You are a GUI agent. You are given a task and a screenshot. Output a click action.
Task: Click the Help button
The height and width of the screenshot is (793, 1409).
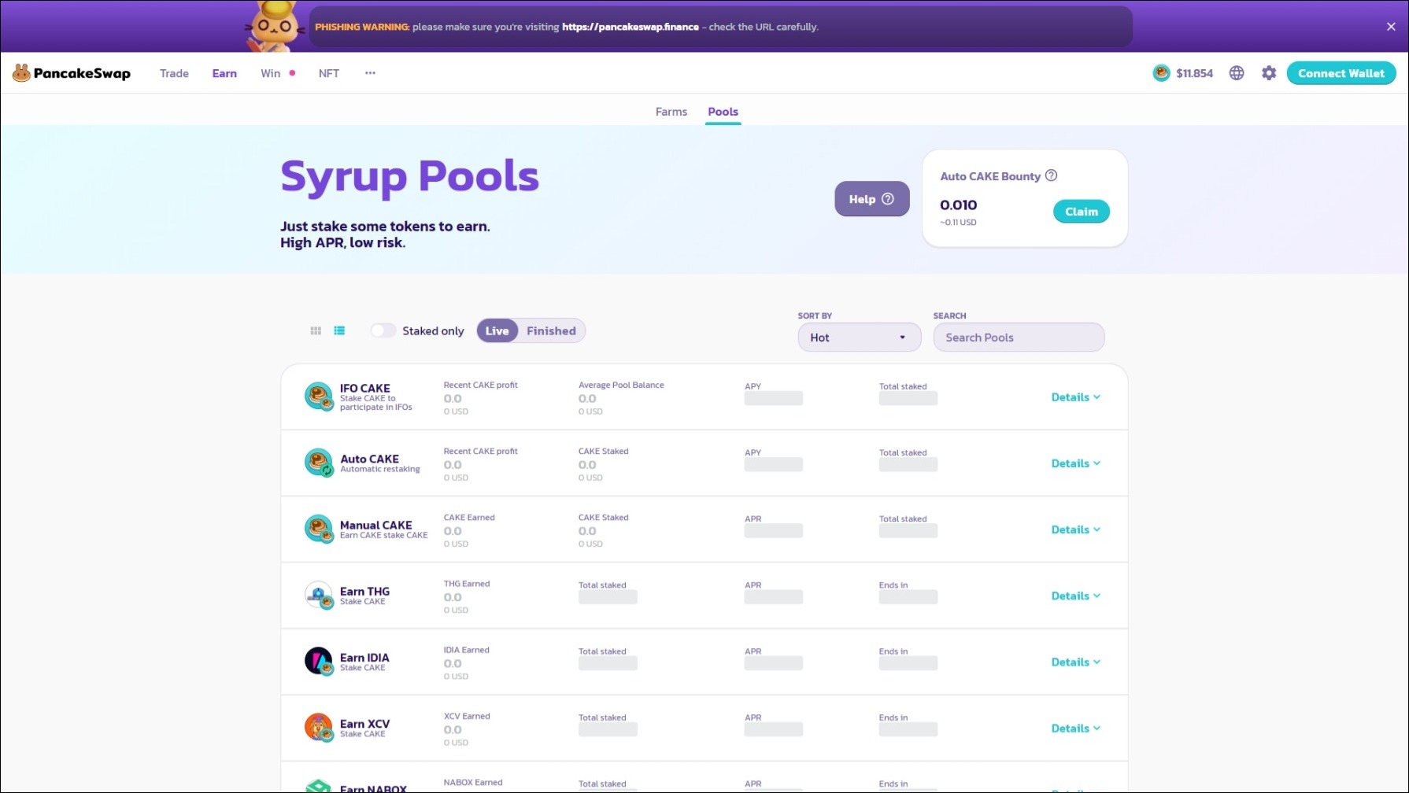click(x=871, y=199)
